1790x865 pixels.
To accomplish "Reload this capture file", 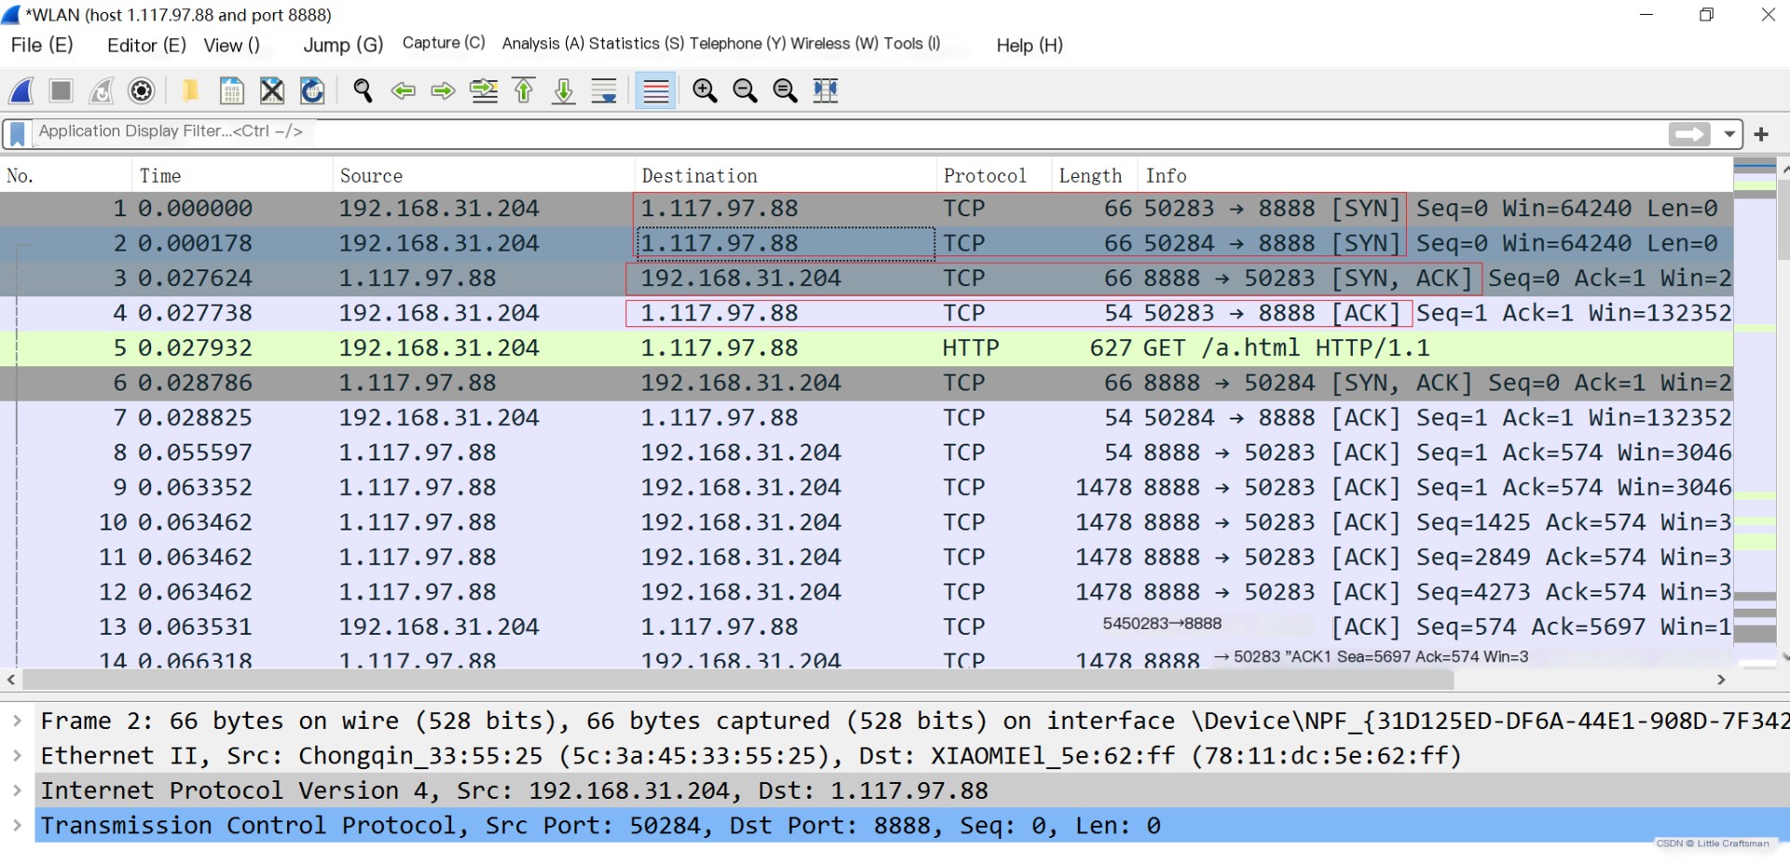I will [312, 90].
